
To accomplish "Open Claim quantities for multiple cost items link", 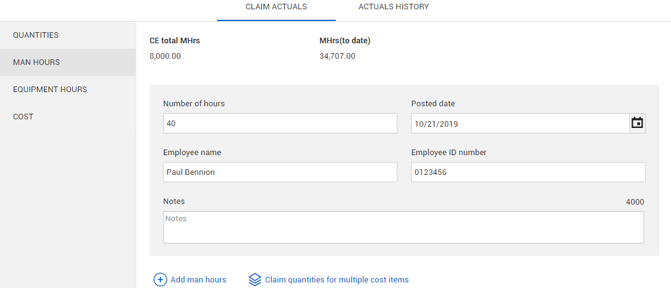I will click(x=337, y=280).
